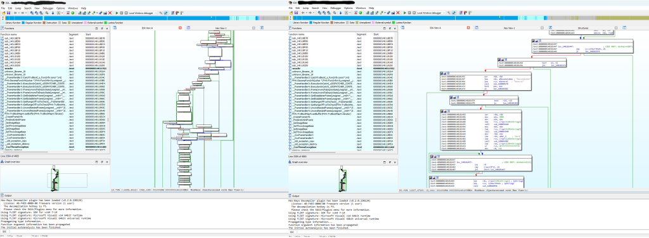Select Hex View-1 tab in right window

coord(510,28)
